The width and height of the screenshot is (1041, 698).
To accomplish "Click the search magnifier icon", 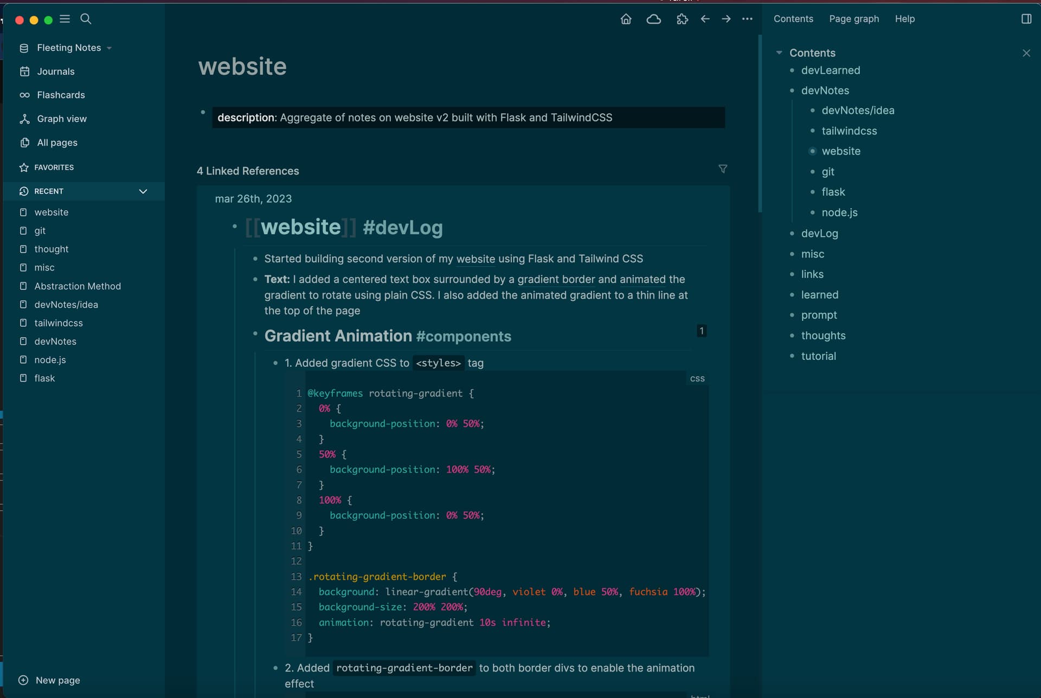I will click(x=86, y=19).
